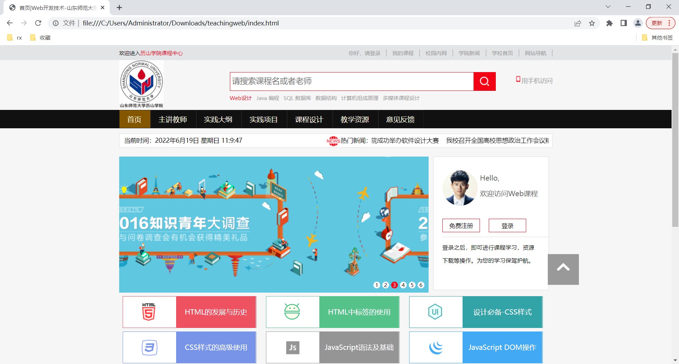Click the carousel banner image

pos(274,224)
